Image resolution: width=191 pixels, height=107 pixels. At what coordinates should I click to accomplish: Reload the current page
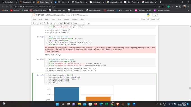[x=11, y=6]
